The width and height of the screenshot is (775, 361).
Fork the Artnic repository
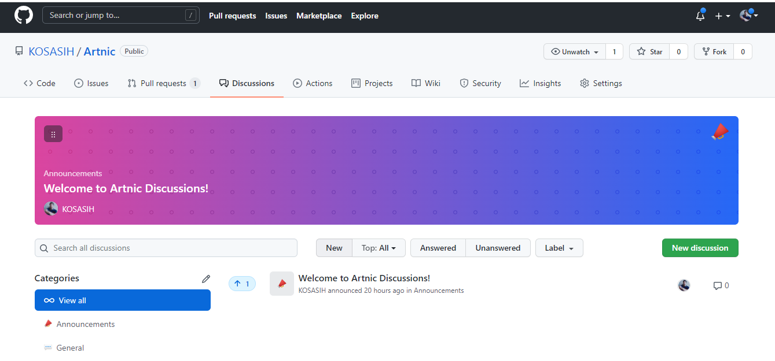pyautogui.click(x=714, y=51)
